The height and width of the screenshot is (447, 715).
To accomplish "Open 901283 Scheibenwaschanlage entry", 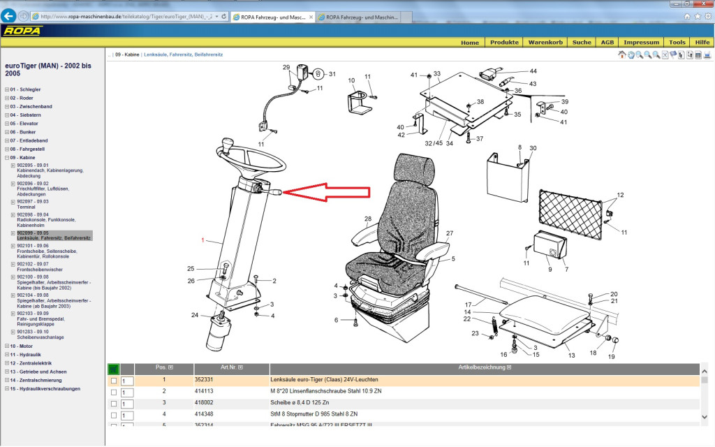I will coord(40,335).
